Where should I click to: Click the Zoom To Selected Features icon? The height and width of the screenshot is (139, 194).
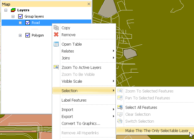tap(120, 91)
